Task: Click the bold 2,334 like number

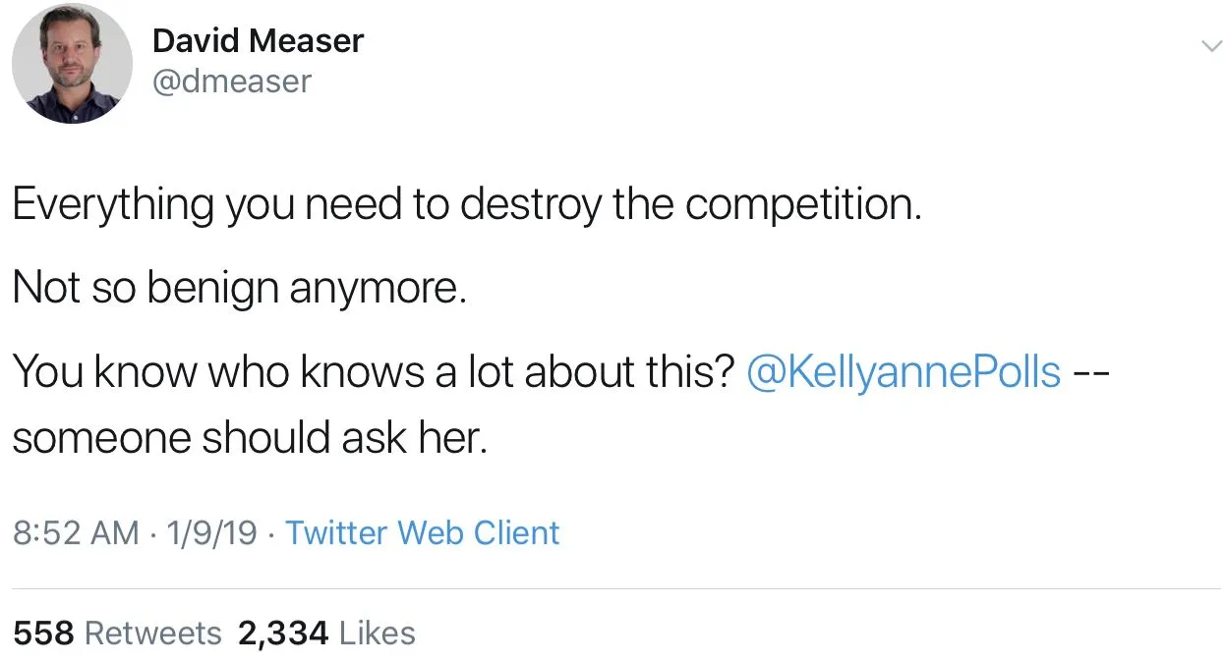Action: click(283, 632)
